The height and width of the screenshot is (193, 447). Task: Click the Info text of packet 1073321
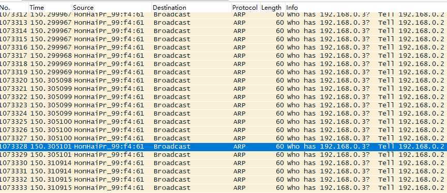click(365, 88)
